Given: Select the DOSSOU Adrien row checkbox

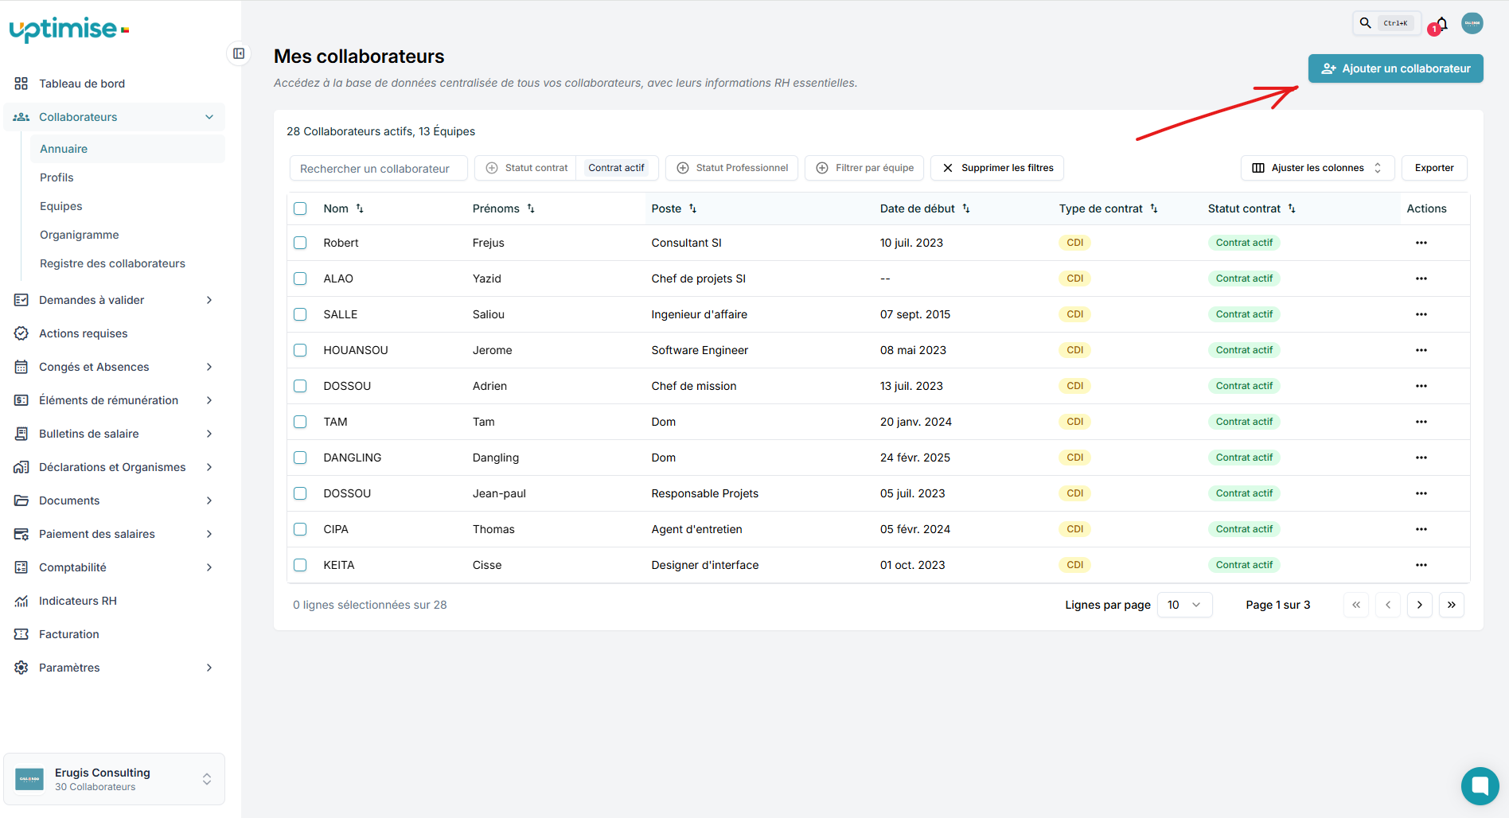Looking at the screenshot, I should click(x=300, y=386).
